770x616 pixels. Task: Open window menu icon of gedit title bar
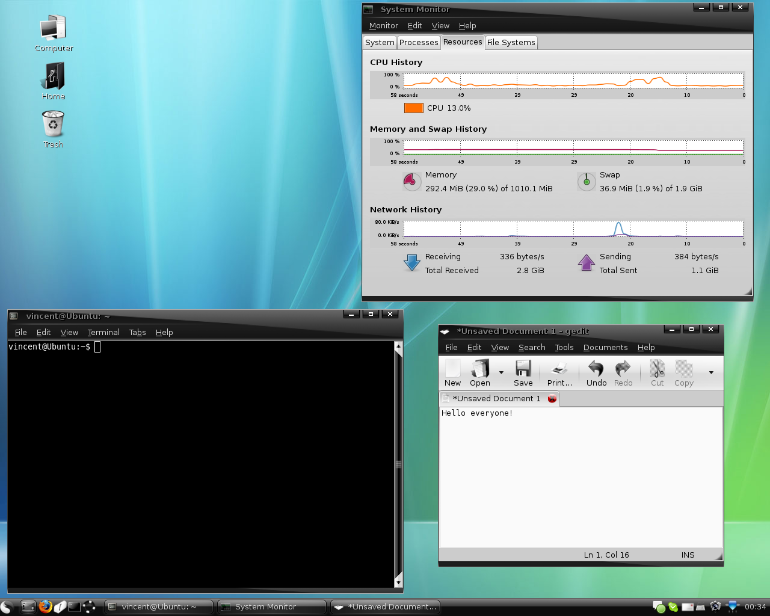point(445,331)
